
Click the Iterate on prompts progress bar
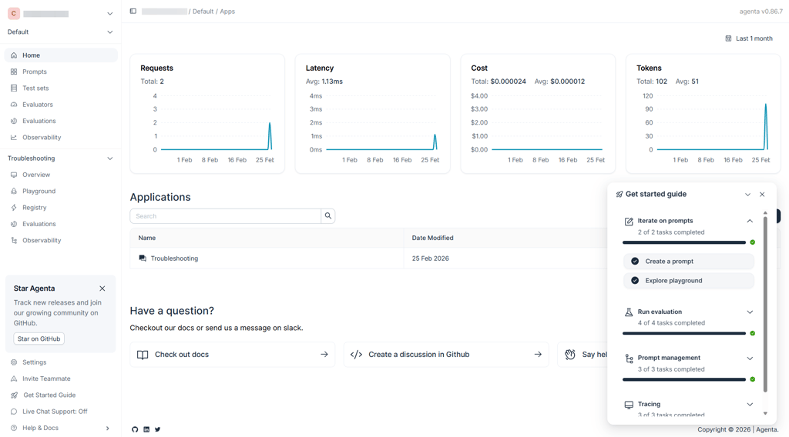click(684, 242)
